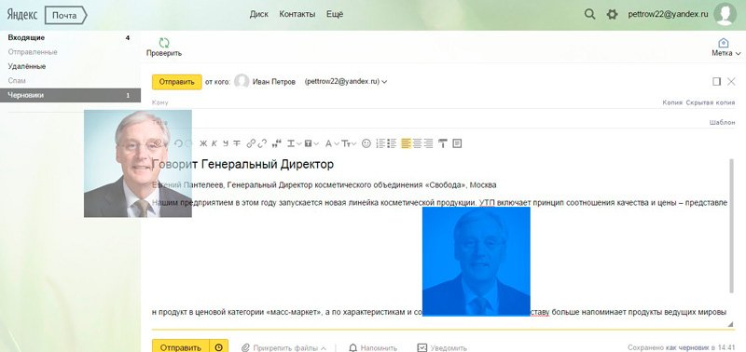
Task: Open settings via the gear icon
Action: click(x=612, y=14)
